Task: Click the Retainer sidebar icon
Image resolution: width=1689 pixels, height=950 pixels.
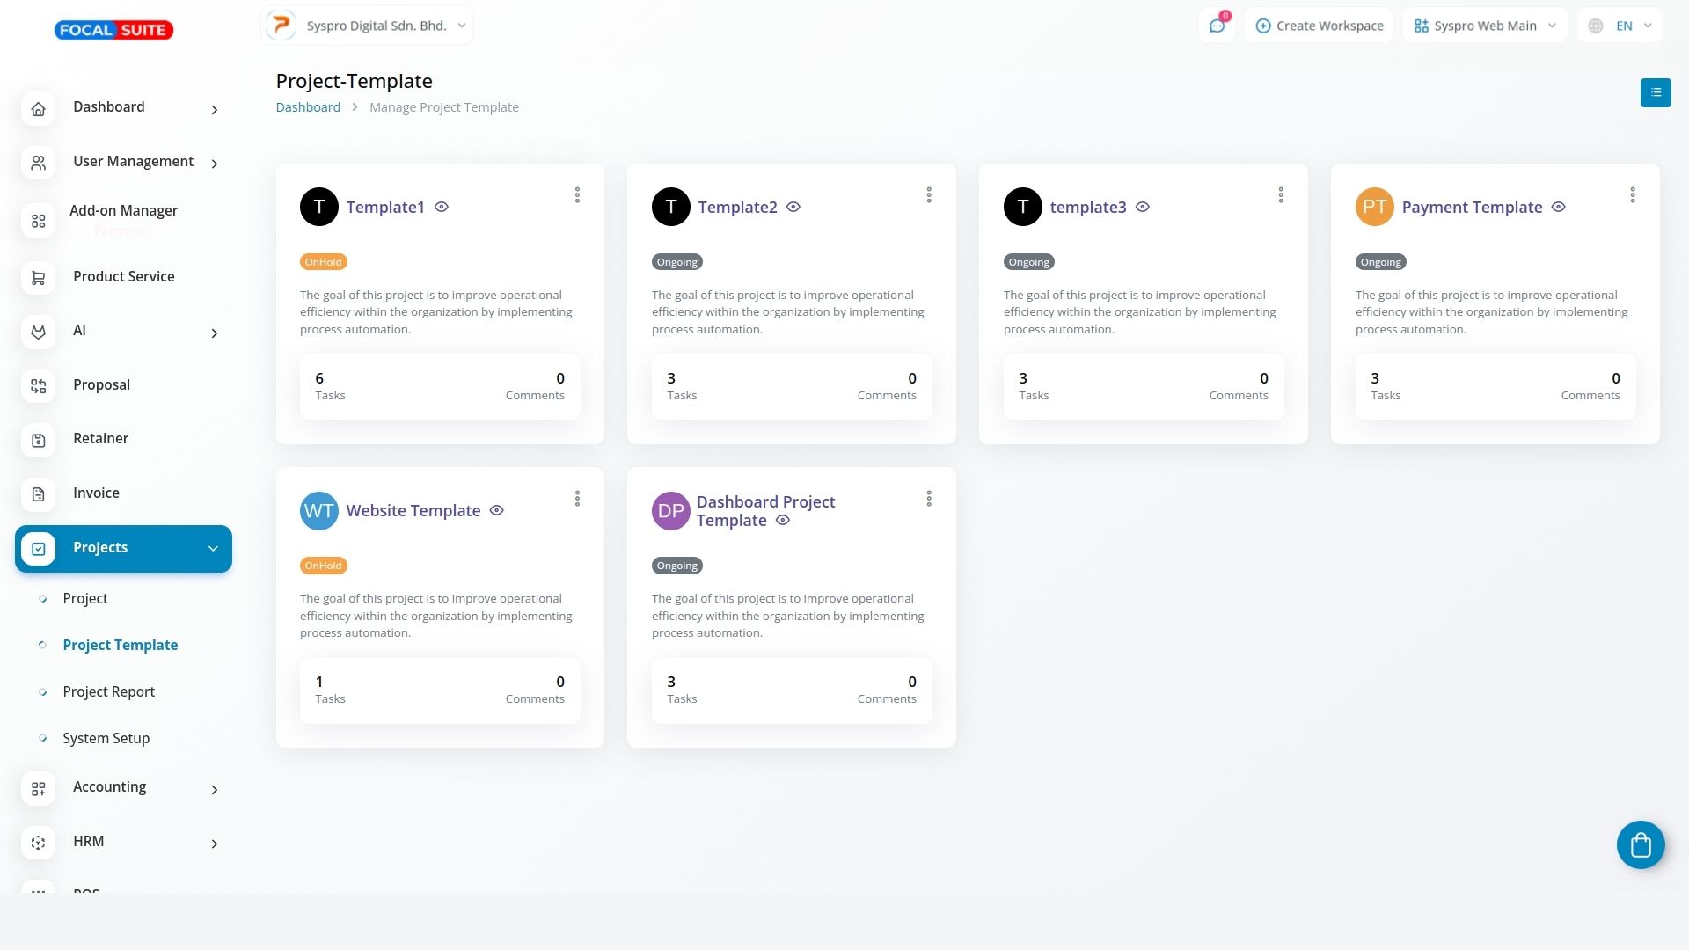Action: 38,440
